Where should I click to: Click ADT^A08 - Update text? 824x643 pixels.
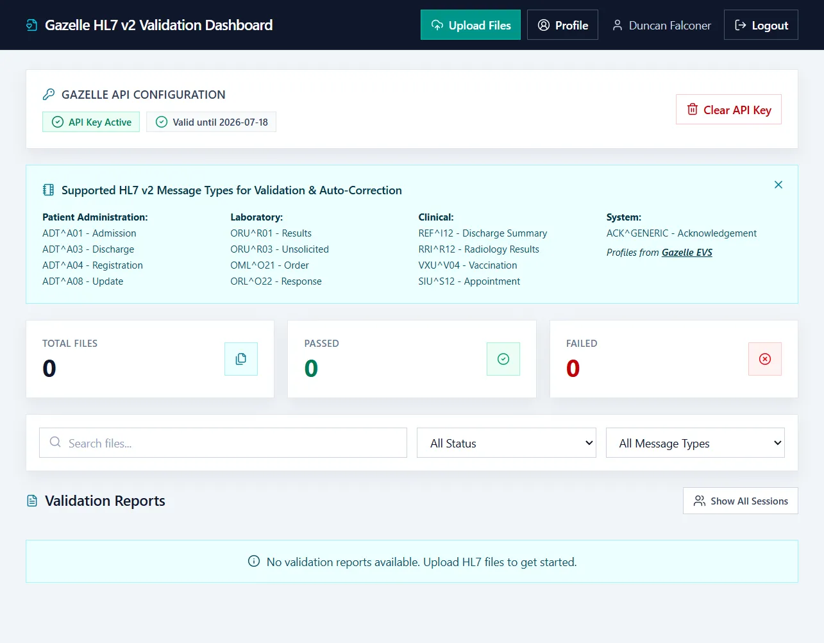coord(83,281)
